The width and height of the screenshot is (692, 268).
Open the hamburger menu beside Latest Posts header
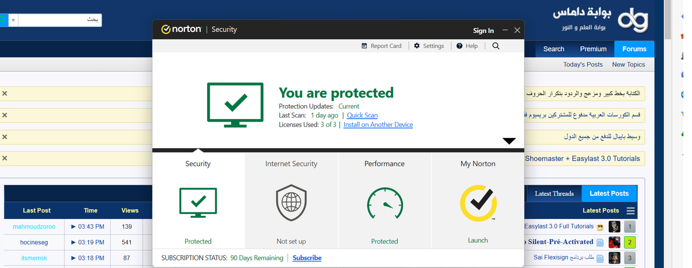click(631, 211)
